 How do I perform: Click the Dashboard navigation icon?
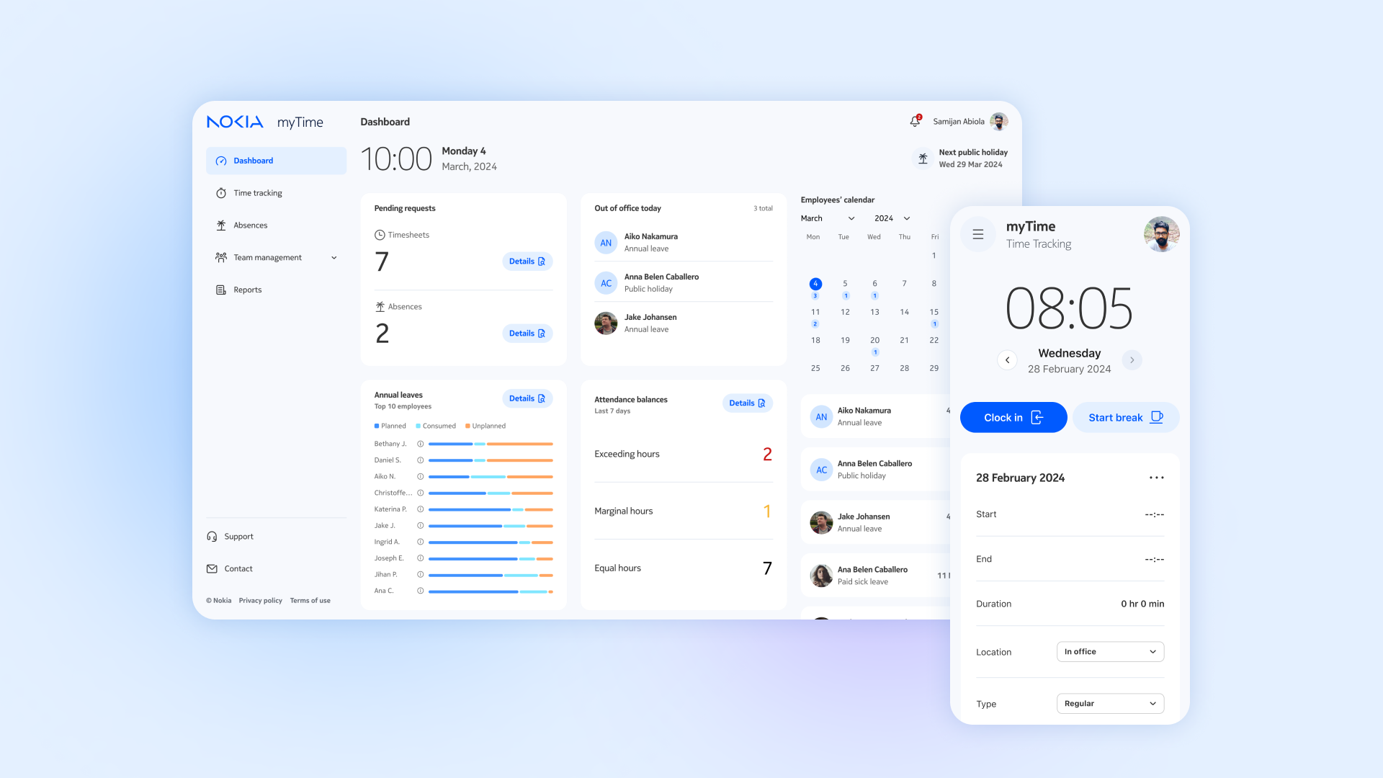pyautogui.click(x=220, y=161)
